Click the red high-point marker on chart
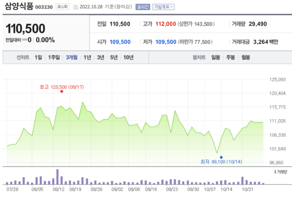The image size is (292, 198). click(61, 91)
